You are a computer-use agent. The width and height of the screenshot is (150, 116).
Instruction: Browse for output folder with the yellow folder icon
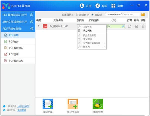coord(143,15)
